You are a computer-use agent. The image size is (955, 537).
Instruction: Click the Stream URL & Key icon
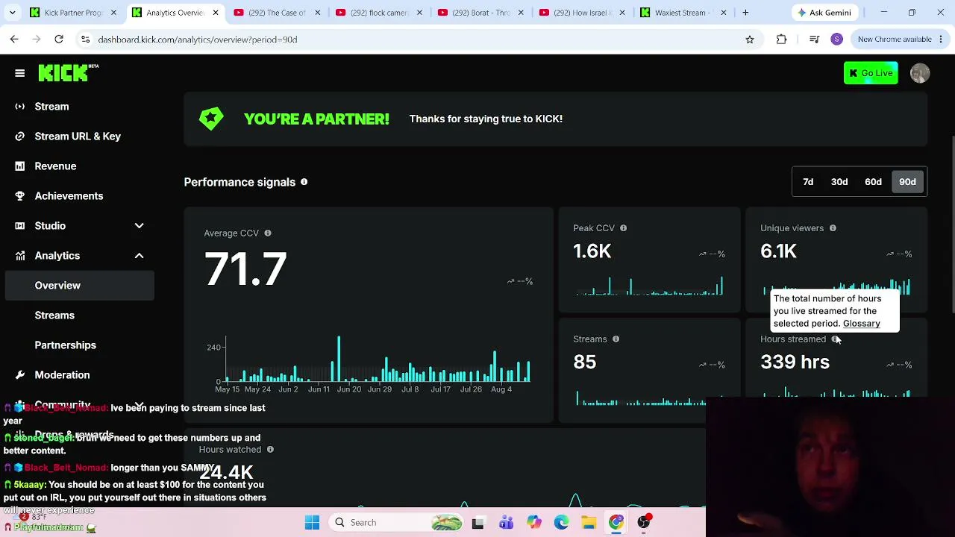click(20, 136)
